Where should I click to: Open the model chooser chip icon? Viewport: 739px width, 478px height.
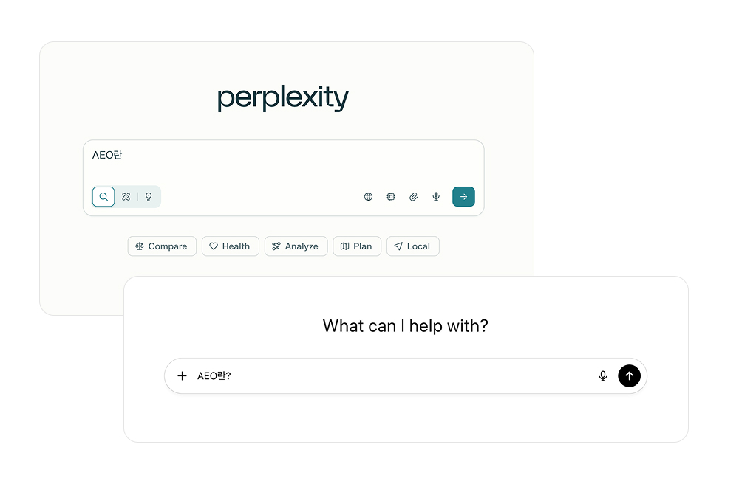[391, 197]
